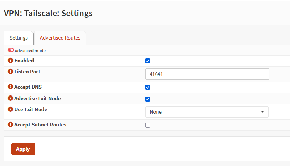Show help for Advertise Exit Node
This screenshot has width=290, height=166.
[10, 98]
